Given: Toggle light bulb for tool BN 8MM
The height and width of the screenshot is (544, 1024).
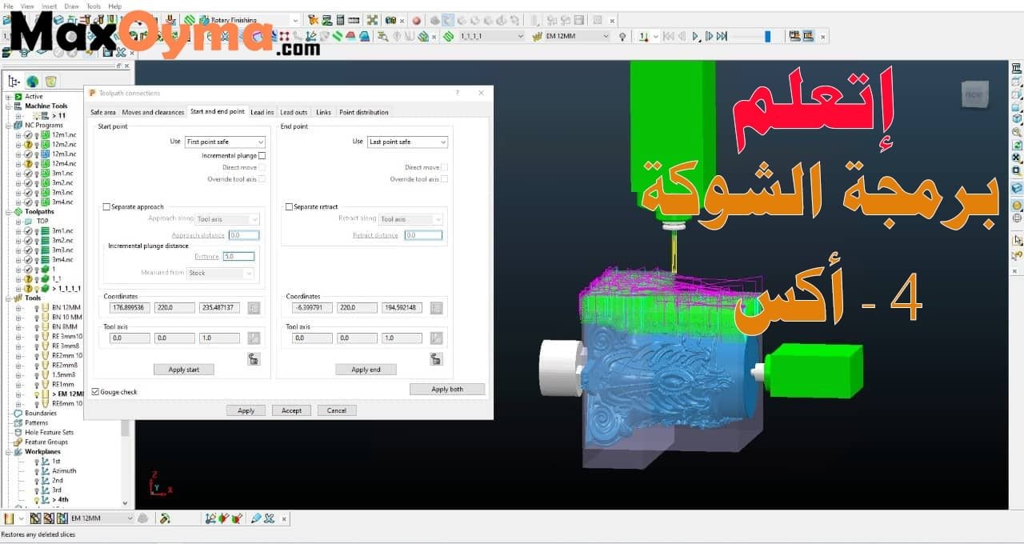Looking at the screenshot, I should [36, 326].
